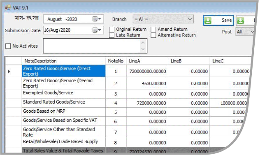Click the green icon on the button beside Save
Viewport: 260px width, 155px height.
tap(241, 21)
